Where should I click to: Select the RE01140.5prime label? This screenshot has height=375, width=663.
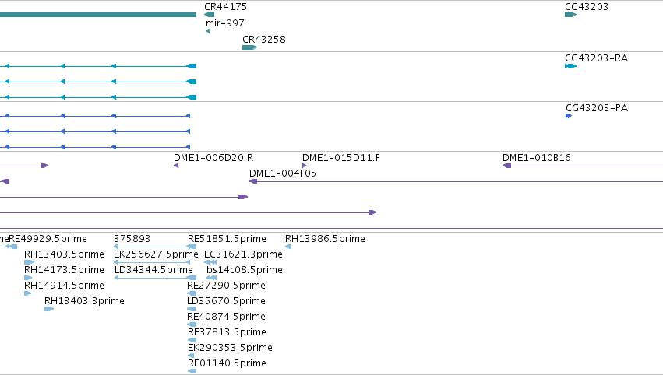click(x=227, y=364)
